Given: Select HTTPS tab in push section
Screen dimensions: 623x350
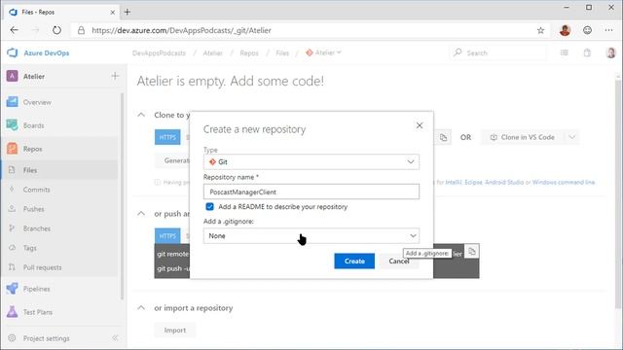Looking at the screenshot, I should click(167, 236).
